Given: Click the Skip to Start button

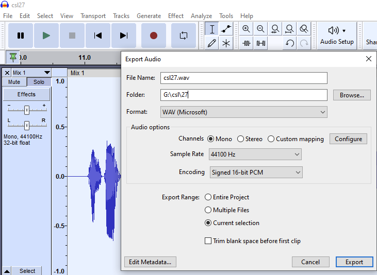Looking at the screenshot, I should (x=97, y=36).
